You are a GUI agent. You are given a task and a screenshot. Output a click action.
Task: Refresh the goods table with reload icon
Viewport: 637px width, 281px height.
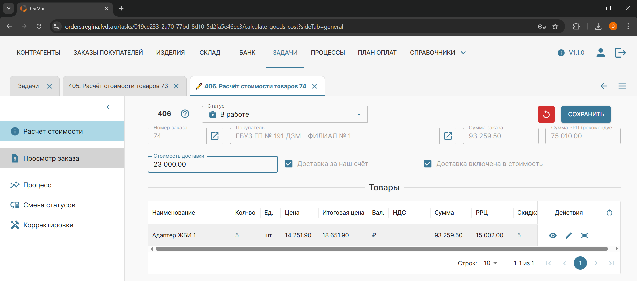(x=609, y=213)
